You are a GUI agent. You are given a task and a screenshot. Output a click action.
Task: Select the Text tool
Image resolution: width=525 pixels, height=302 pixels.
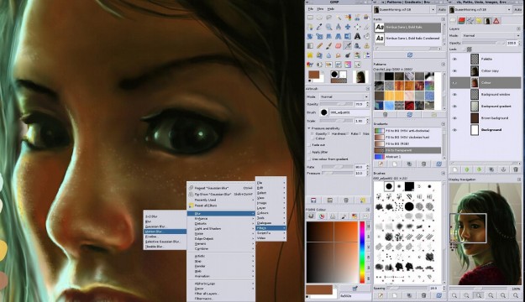(x=357, y=36)
